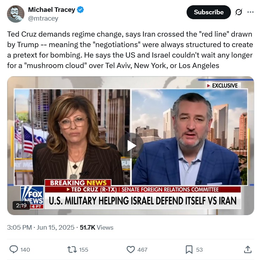
Task: Bookmark the post with ribbon icon
Action: click(189, 250)
